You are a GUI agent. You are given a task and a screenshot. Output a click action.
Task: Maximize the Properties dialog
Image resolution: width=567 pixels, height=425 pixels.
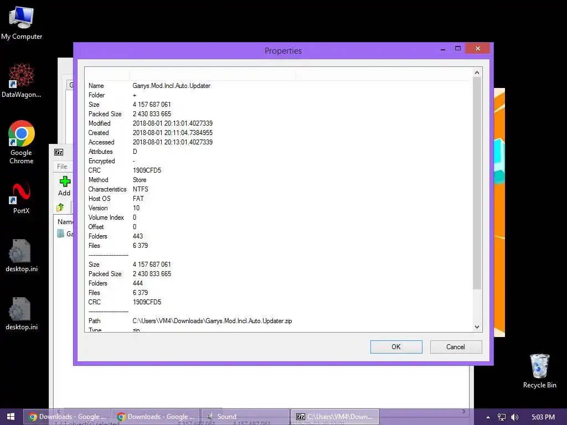[458, 49]
